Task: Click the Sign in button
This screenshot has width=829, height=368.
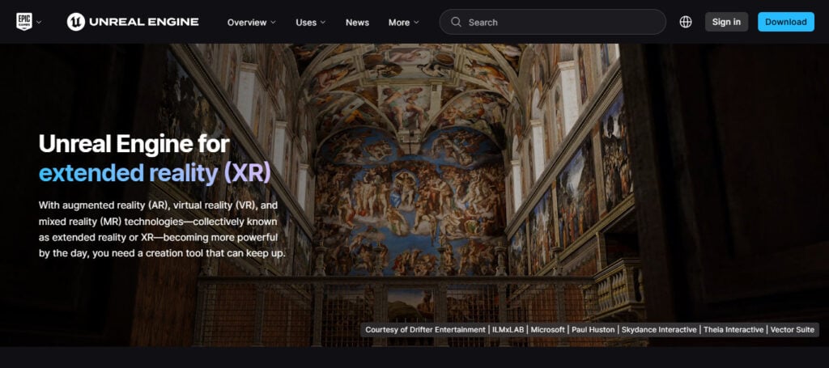Action: point(726,22)
